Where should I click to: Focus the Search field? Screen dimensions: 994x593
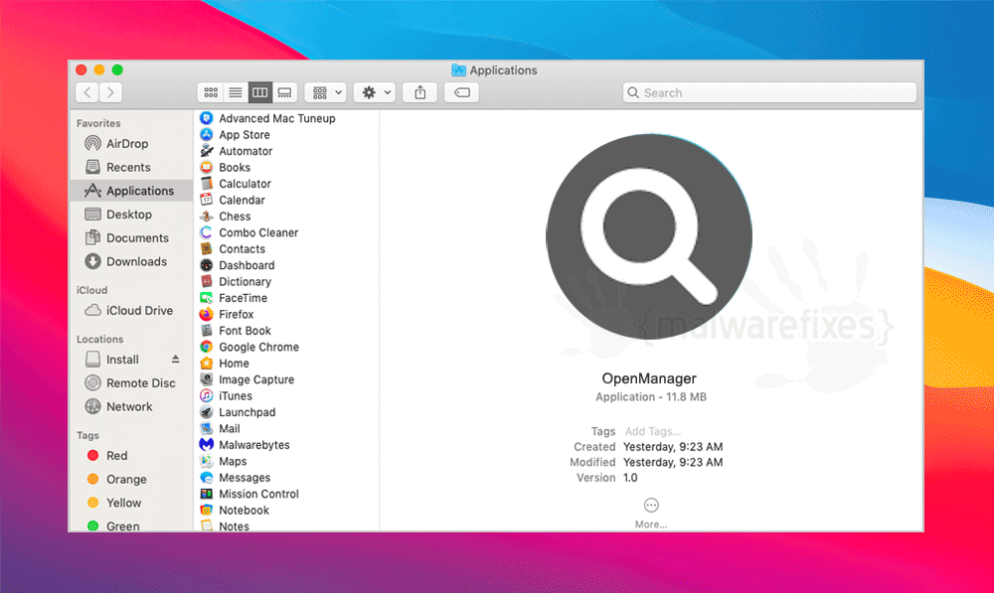(769, 92)
